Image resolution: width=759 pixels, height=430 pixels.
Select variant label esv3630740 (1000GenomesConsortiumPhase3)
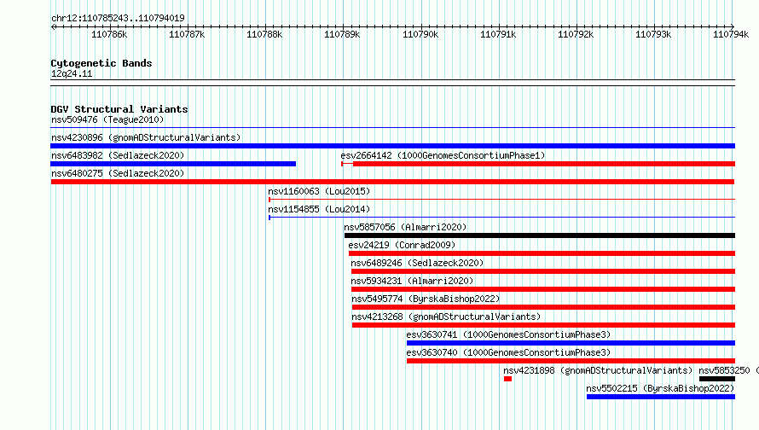tap(508, 352)
